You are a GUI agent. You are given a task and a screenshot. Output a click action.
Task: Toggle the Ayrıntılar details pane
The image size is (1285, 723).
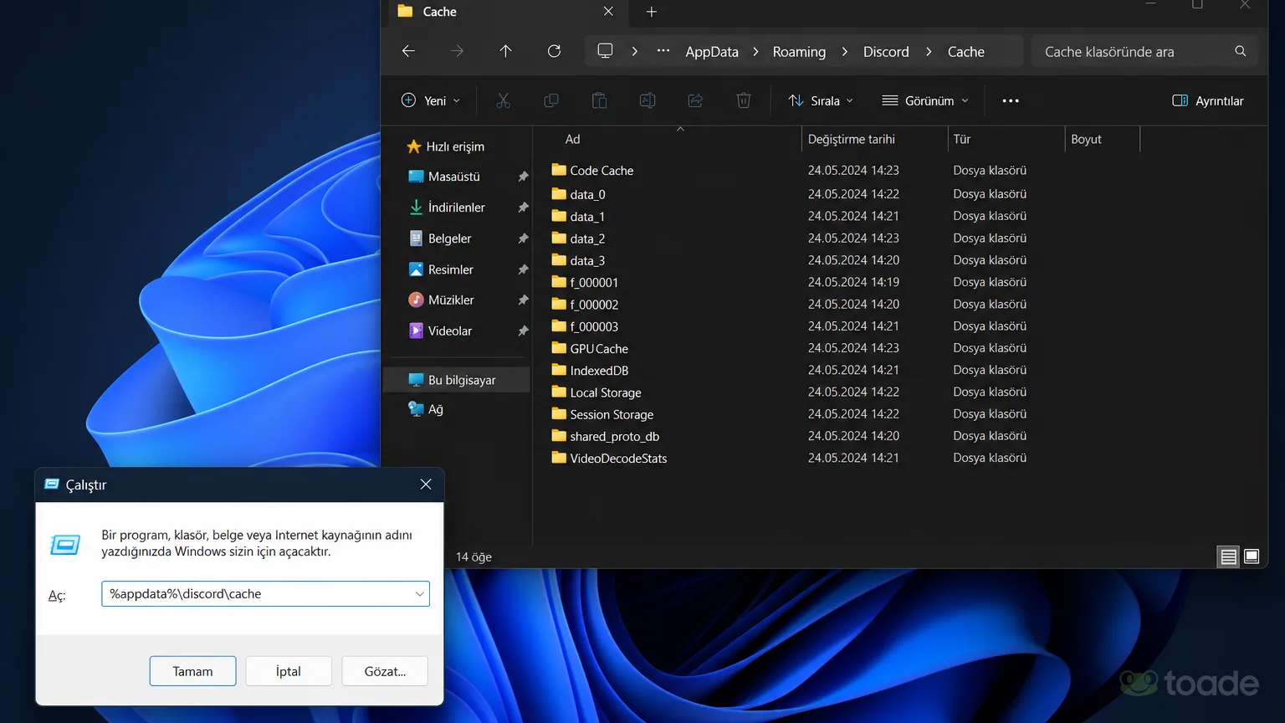click(x=1208, y=100)
